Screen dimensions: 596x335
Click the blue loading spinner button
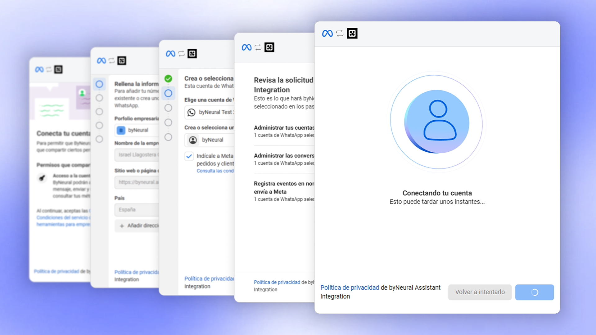point(535,292)
